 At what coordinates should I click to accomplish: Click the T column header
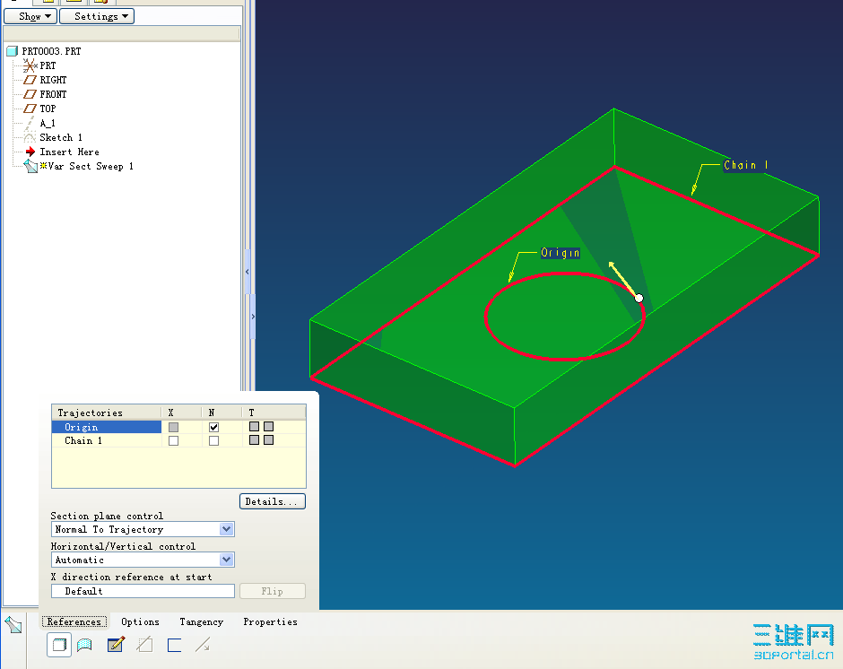coord(274,413)
